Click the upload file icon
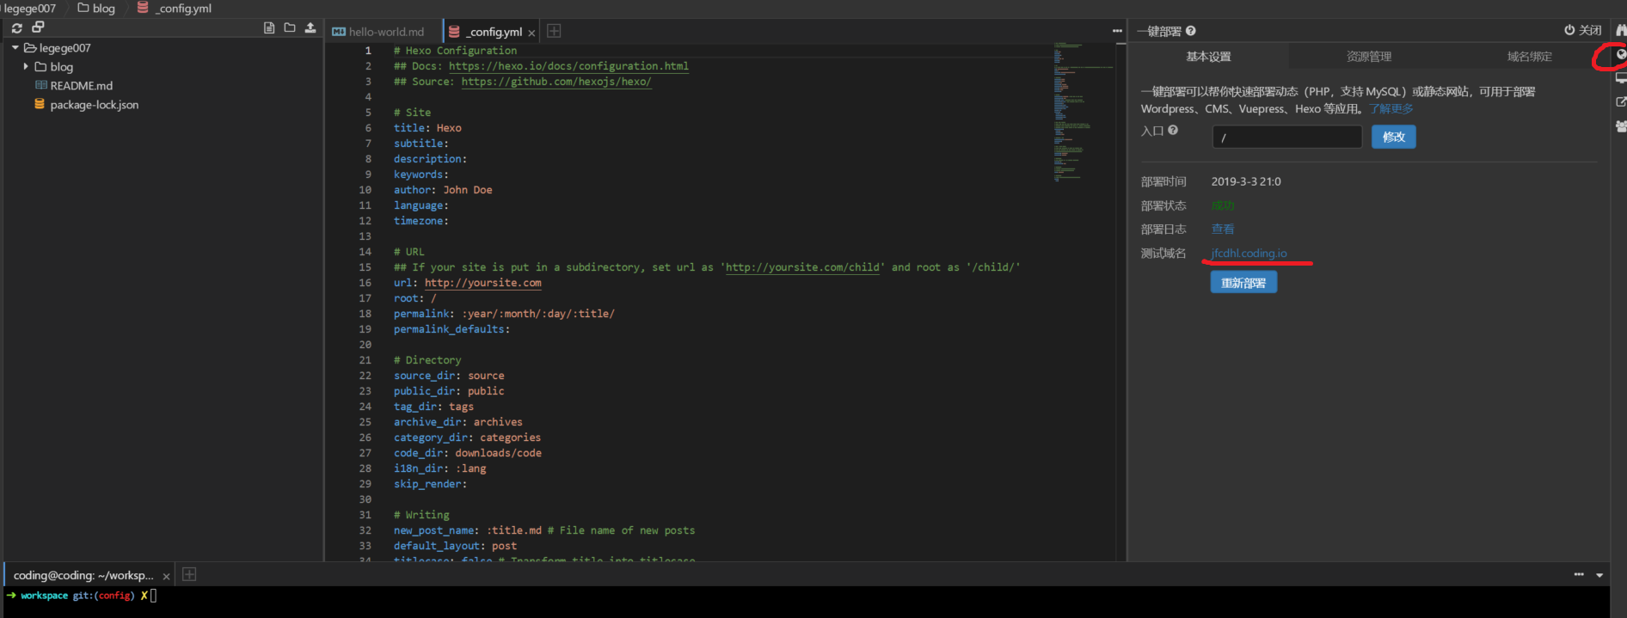1627x618 pixels. tap(310, 28)
